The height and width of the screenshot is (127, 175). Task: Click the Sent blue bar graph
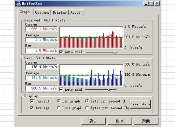tap(91, 75)
